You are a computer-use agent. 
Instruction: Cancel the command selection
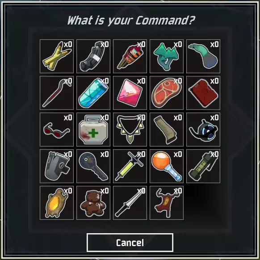(x=130, y=243)
